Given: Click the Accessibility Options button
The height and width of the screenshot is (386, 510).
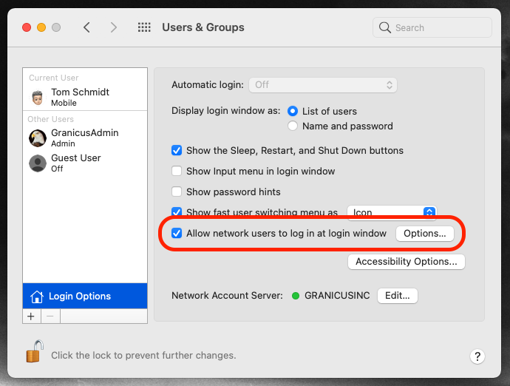Looking at the screenshot, I should (406, 261).
